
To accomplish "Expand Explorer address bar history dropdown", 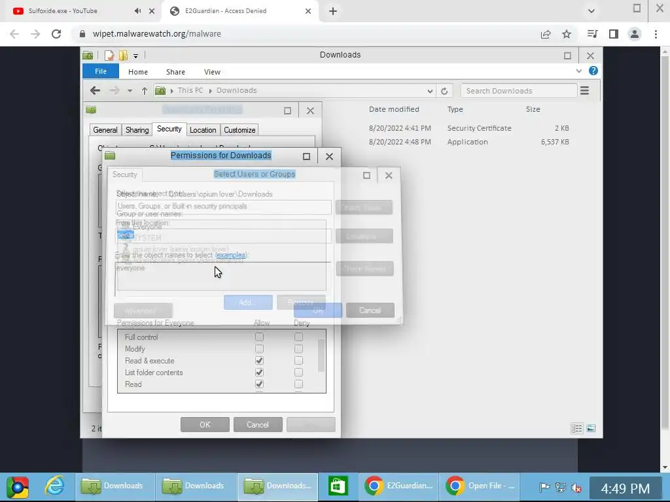I will [430, 91].
